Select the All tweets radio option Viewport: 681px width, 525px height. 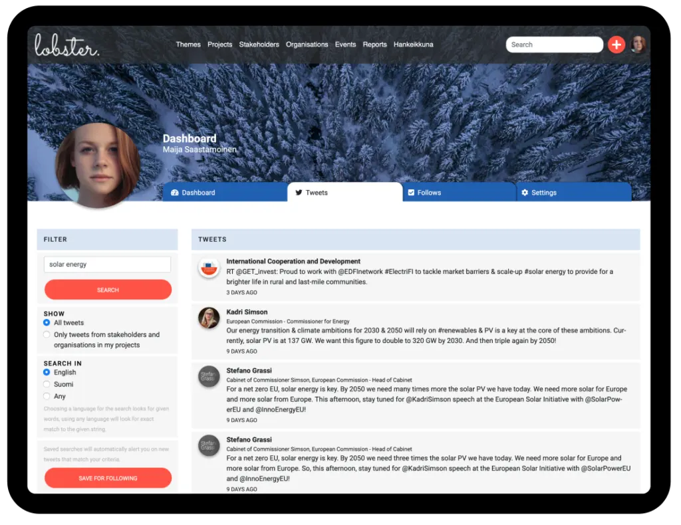47,323
